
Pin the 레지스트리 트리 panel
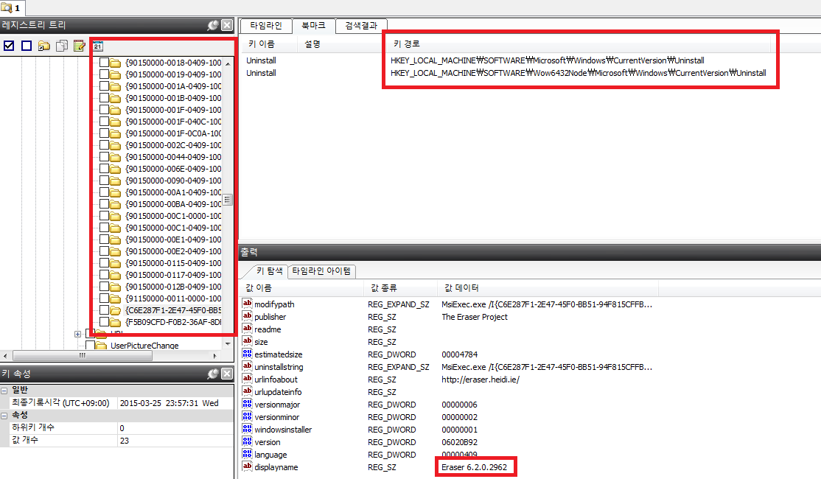pos(212,25)
